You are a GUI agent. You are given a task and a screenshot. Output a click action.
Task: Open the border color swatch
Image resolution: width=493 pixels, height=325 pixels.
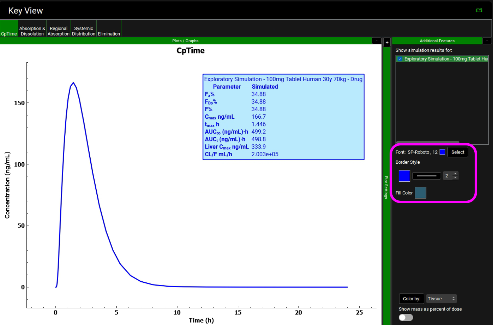click(x=404, y=176)
